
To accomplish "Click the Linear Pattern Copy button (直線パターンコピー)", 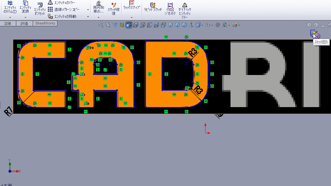I will point(67,10).
